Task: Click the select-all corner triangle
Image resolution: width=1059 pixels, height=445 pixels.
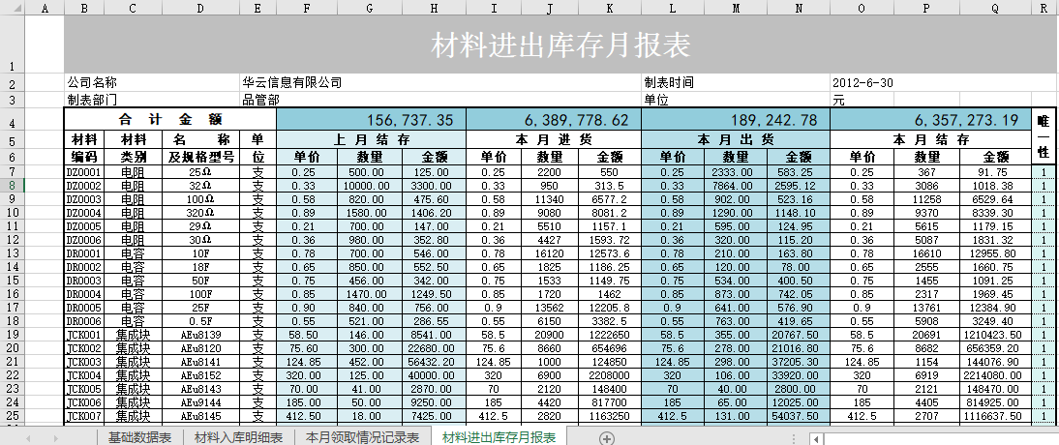Action: 11,8
